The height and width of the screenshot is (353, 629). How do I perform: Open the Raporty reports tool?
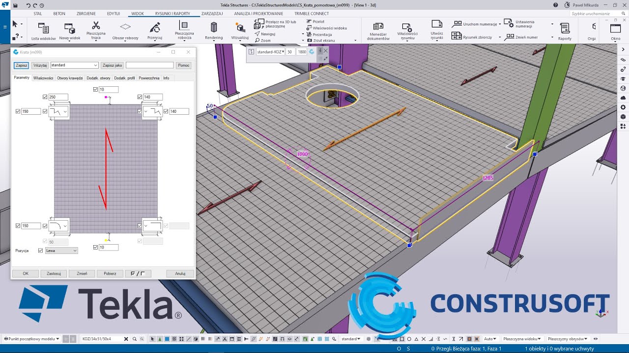[x=565, y=31]
